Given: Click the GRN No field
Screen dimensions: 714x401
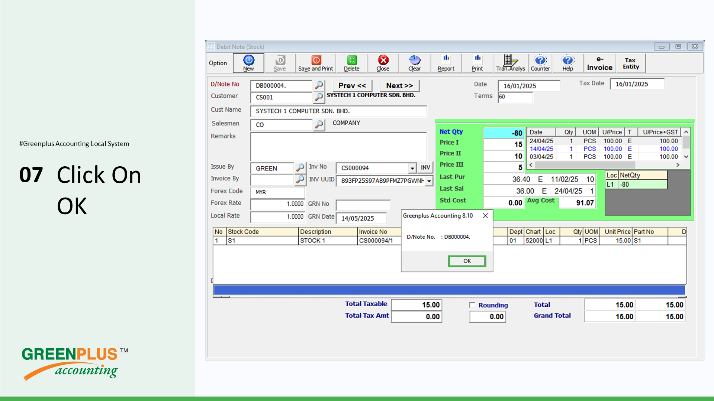Looking at the screenshot, I should tap(363, 205).
